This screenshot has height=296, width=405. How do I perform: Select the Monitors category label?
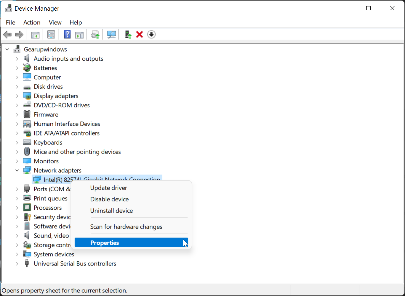[46, 161]
